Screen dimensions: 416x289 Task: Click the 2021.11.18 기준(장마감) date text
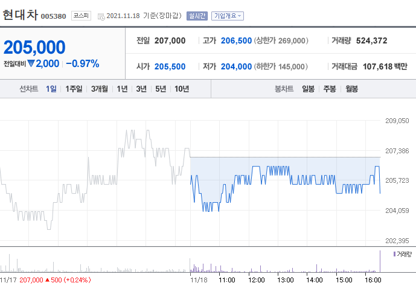tap(144, 16)
